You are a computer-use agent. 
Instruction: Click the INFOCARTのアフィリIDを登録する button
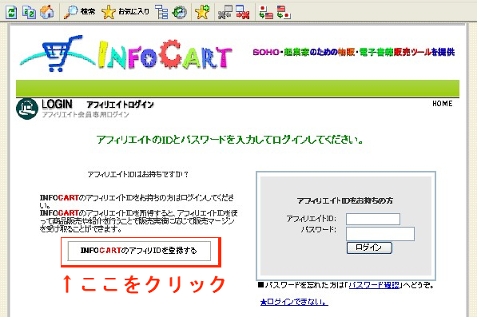pyautogui.click(x=139, y=251)
